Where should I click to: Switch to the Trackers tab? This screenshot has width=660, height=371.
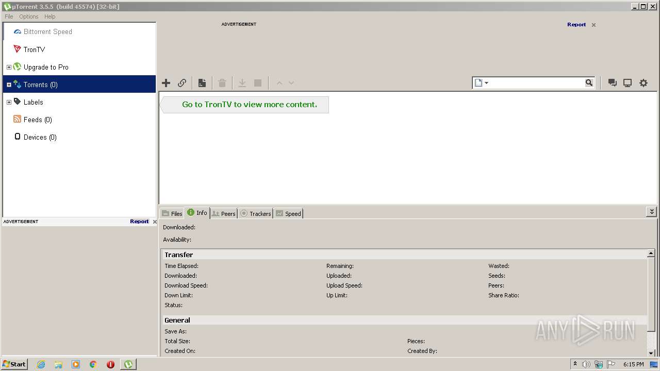[x=256, y=213]
